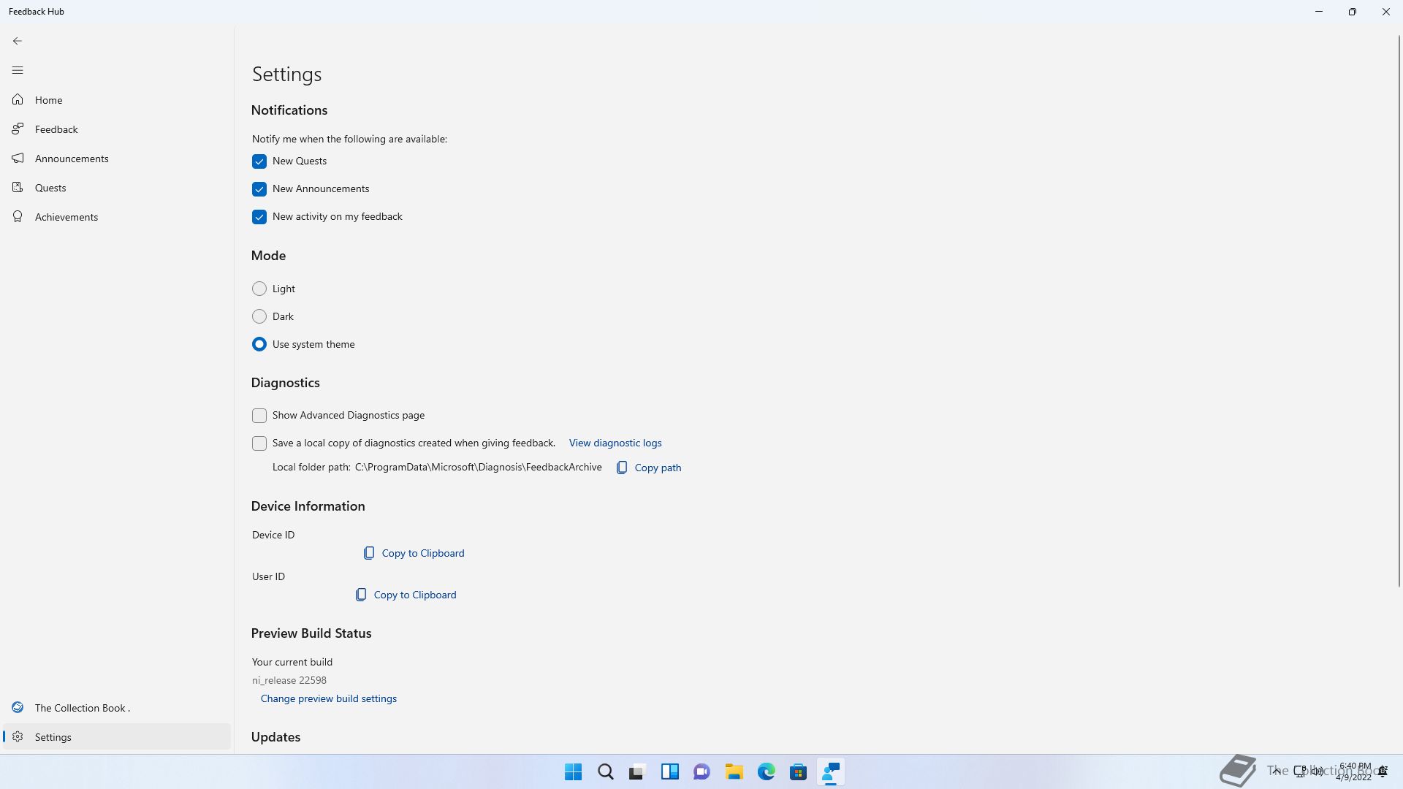Open taskbar Search
The height and width of the screenshot is (789, 1403).
click(x=606, y=771)
